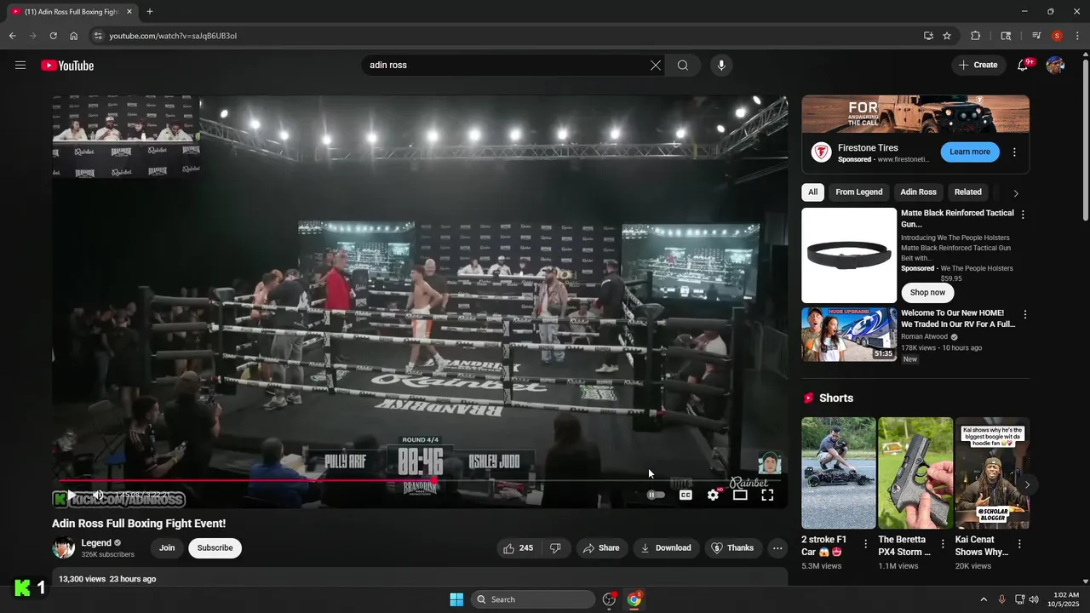Click the Legend channel name
The height and width of the screenshot is (613, 1090).
[96, 543]
